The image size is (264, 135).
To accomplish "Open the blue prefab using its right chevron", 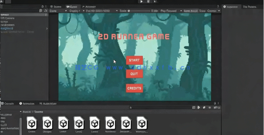I will pyautogui.click(x=47, y=29).
